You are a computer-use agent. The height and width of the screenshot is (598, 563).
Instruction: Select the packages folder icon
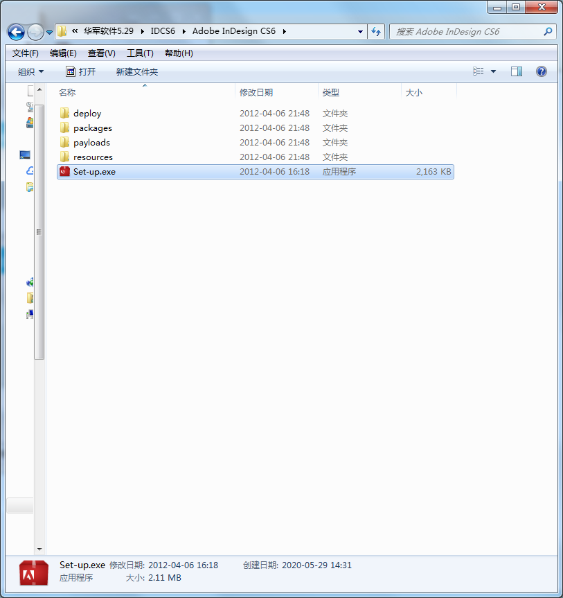64,127
